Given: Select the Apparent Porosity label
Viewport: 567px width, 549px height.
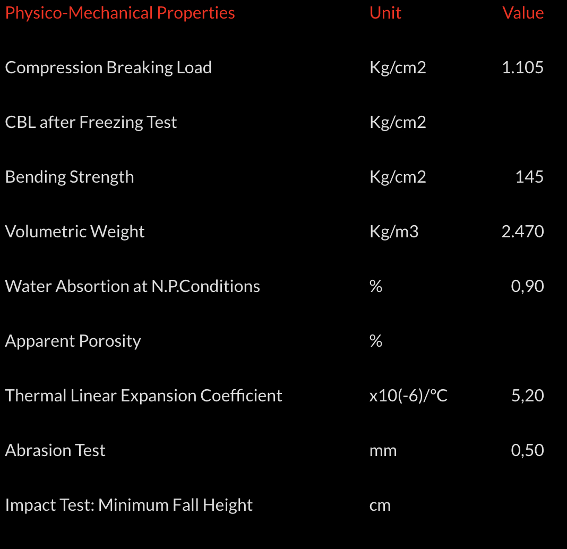Looking at the screenshot, I should tap(73, 341).
